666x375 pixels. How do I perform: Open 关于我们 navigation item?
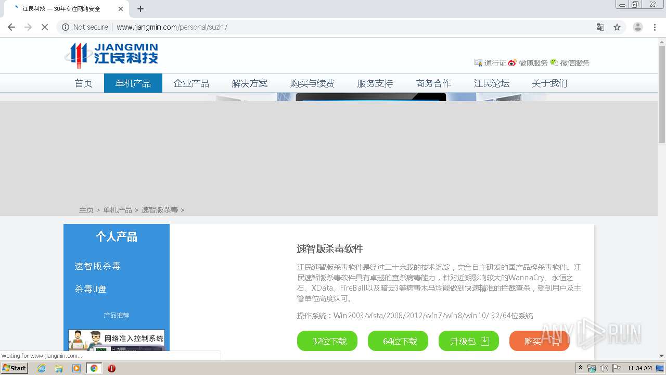pos(549,83)
